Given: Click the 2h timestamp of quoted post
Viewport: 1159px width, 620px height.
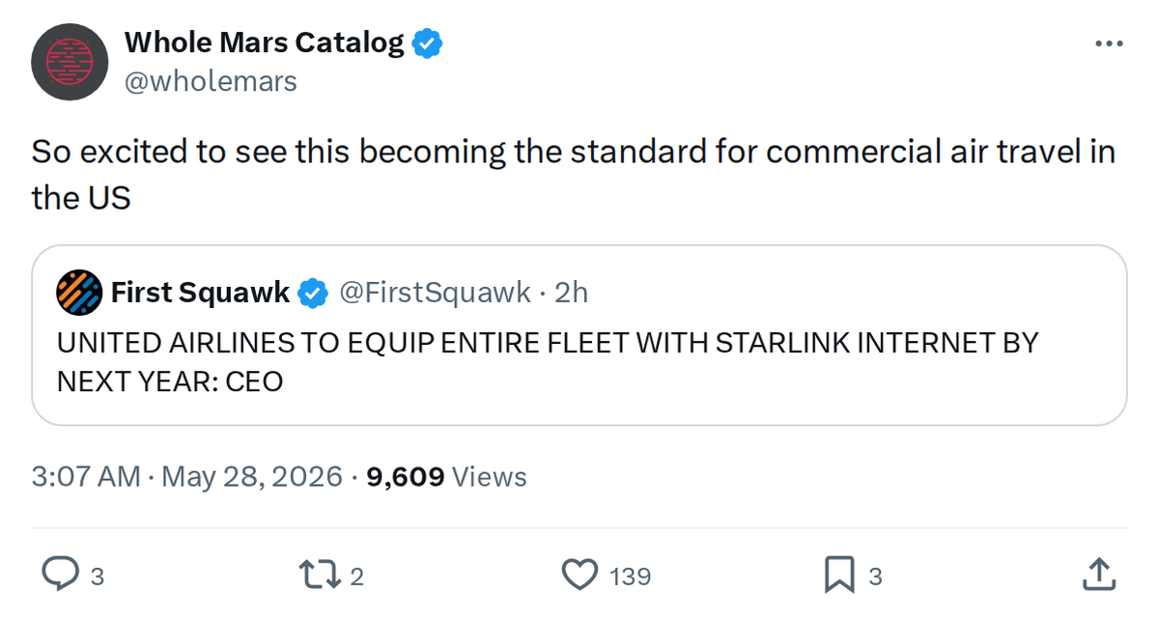Looking at the screenshot, I should click(x=571, y=293).
